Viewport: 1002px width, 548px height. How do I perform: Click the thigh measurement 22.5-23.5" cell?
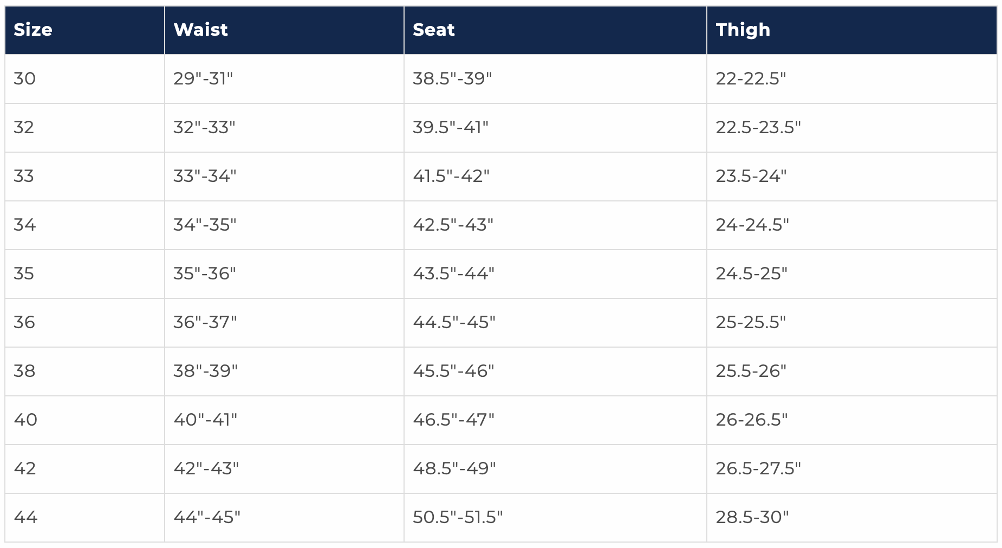758,128
